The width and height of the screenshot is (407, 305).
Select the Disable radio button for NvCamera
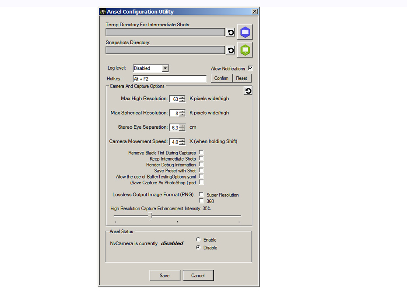pos(198,247)
